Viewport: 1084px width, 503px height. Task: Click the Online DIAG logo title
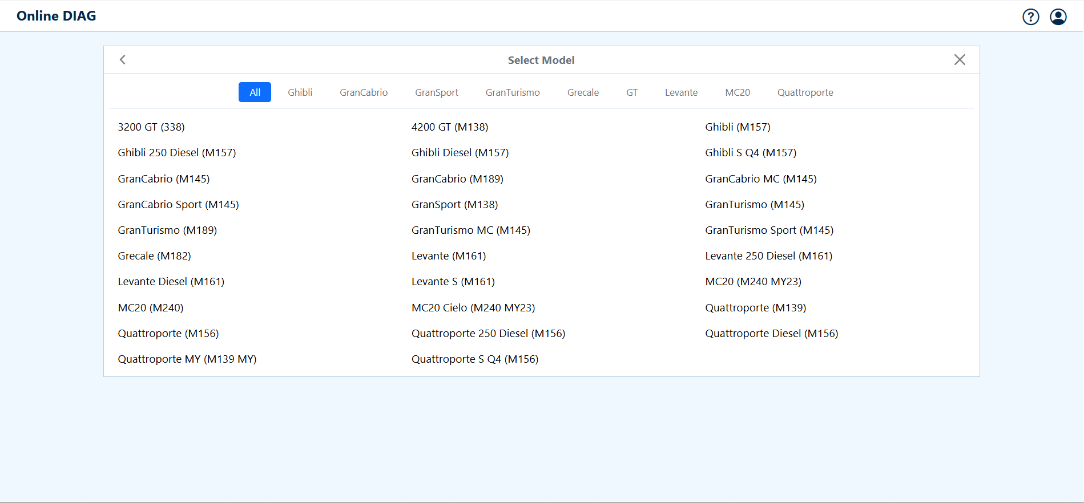(x=57, y=16)
